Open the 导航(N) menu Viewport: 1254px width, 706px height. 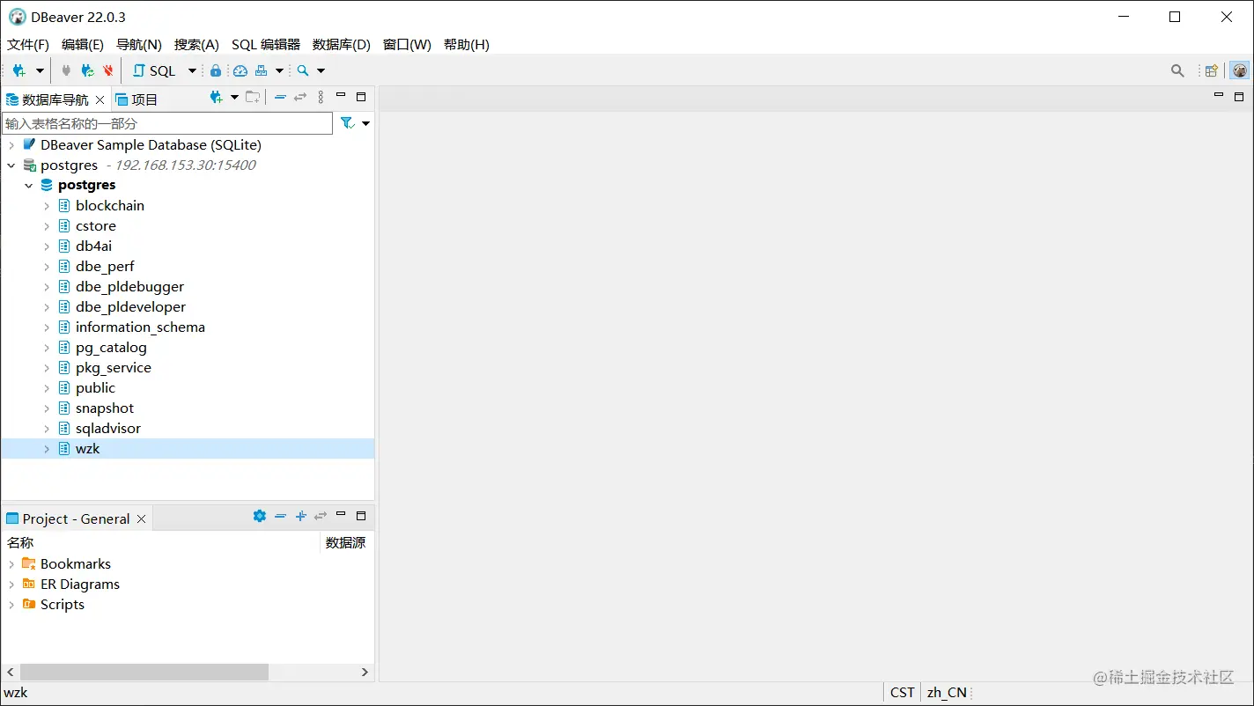[x=139, y=45]
